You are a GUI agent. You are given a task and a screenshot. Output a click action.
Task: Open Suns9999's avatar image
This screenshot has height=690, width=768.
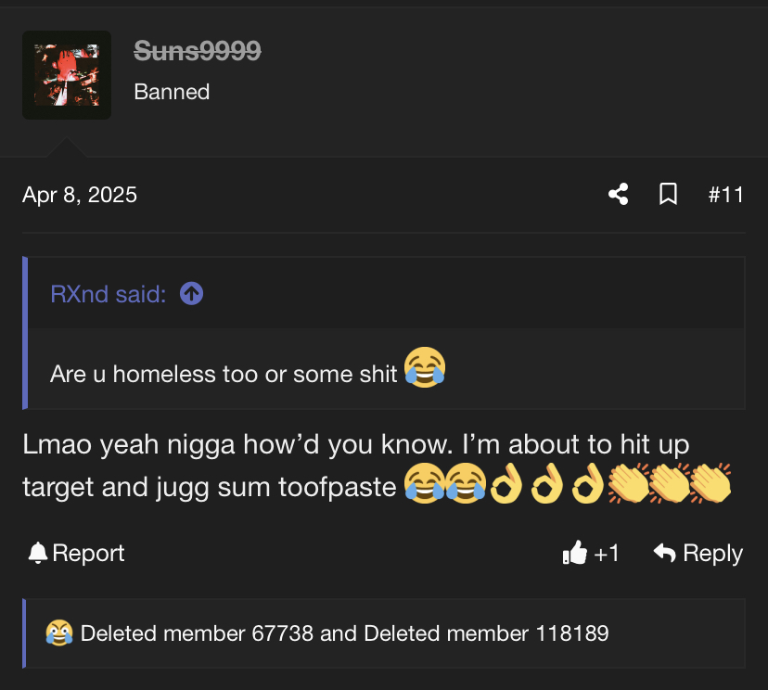67,75
